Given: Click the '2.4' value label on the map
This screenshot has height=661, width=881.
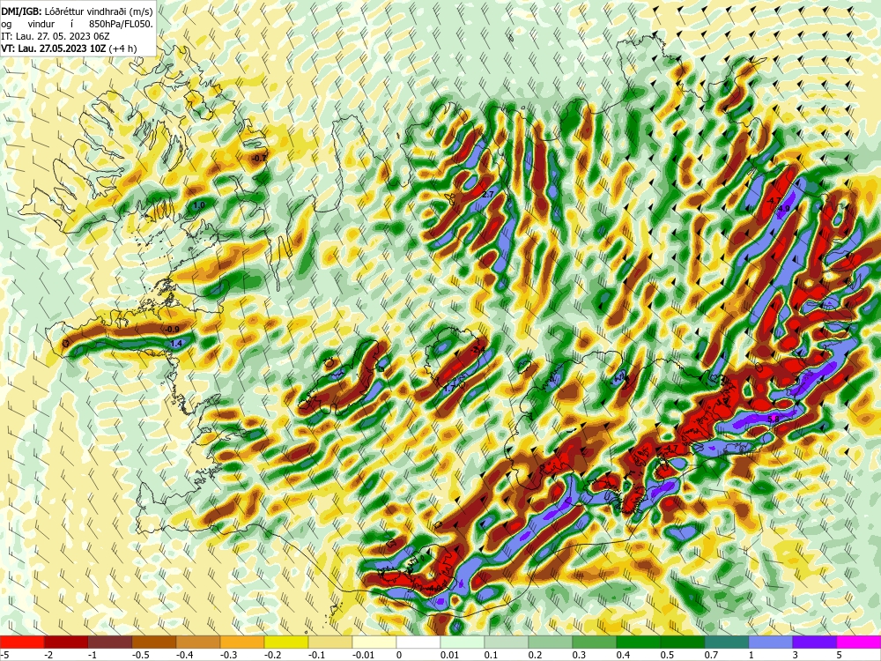Looking at the screenshot, I should [x=478, y=350].
